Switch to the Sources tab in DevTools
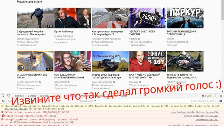The height and width of the screenshot is (126, 224). 44,96
